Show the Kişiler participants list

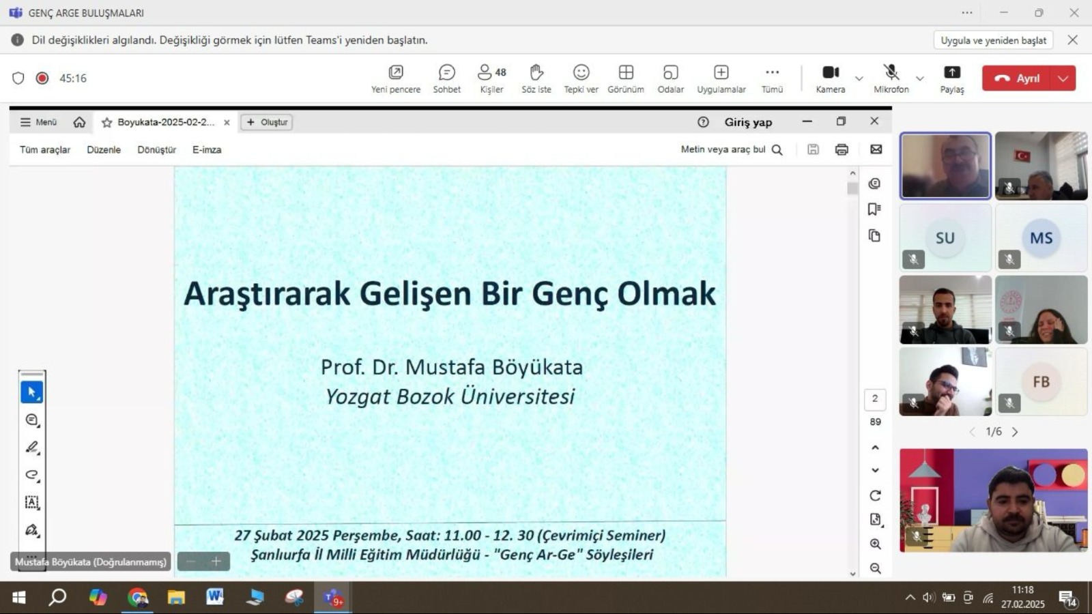tap(491, 78)
